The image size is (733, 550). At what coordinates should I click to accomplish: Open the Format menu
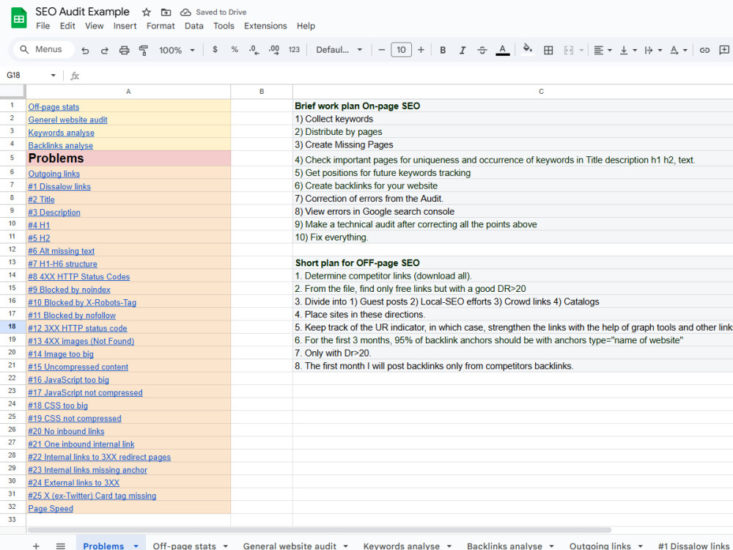tap(161, 26)
